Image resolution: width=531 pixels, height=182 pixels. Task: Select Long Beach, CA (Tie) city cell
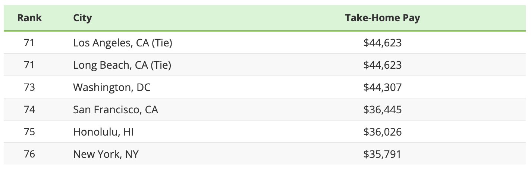click(122, 65)
